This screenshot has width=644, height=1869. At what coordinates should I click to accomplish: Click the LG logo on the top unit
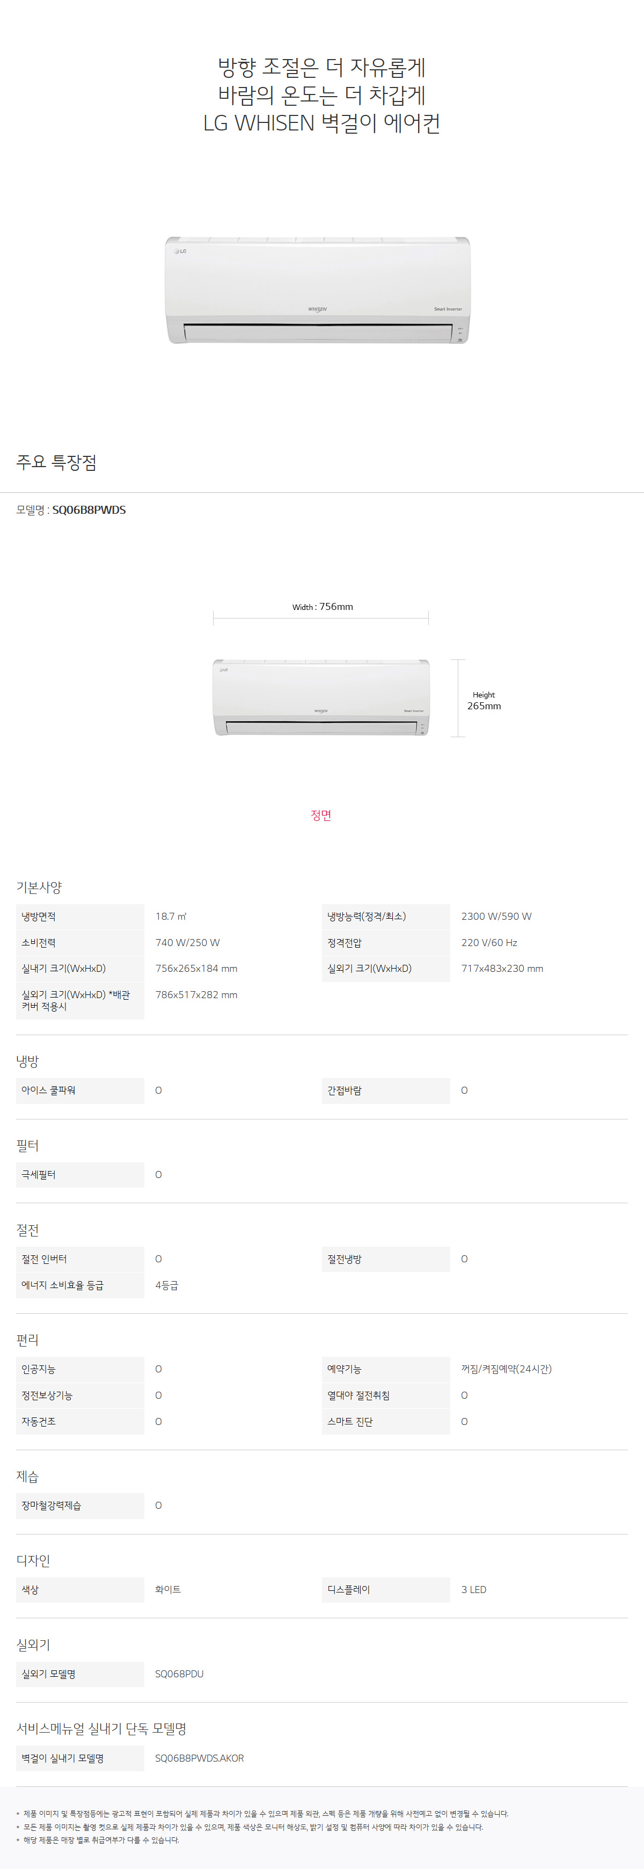(180, 251)
